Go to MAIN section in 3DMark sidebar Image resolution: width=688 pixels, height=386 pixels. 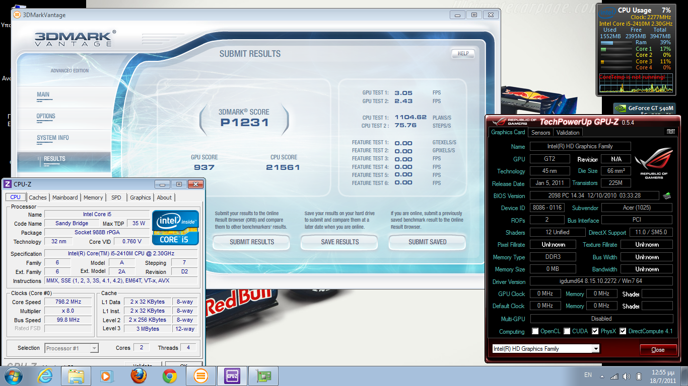coord(63,96)
